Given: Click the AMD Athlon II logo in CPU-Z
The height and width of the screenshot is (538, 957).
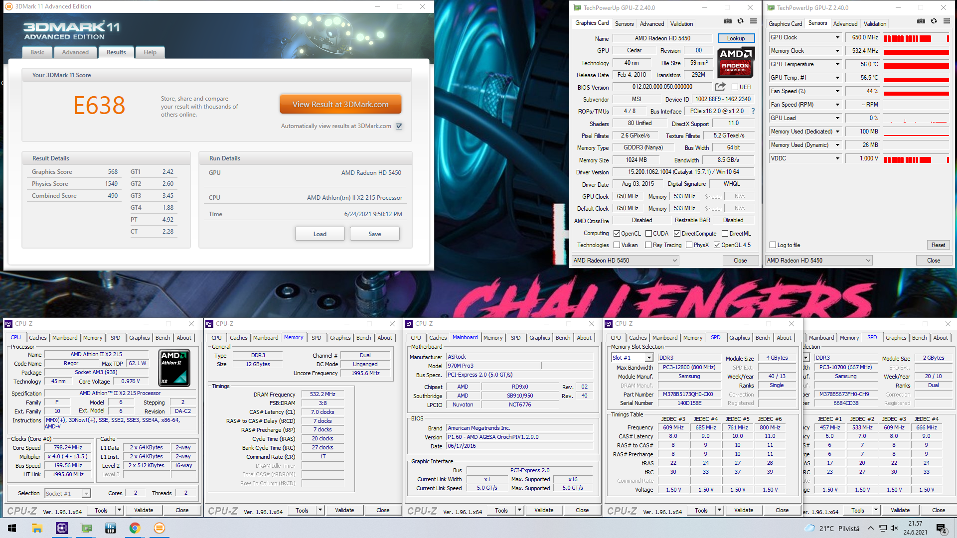Looking at the screenshot, I should point(174,368).
